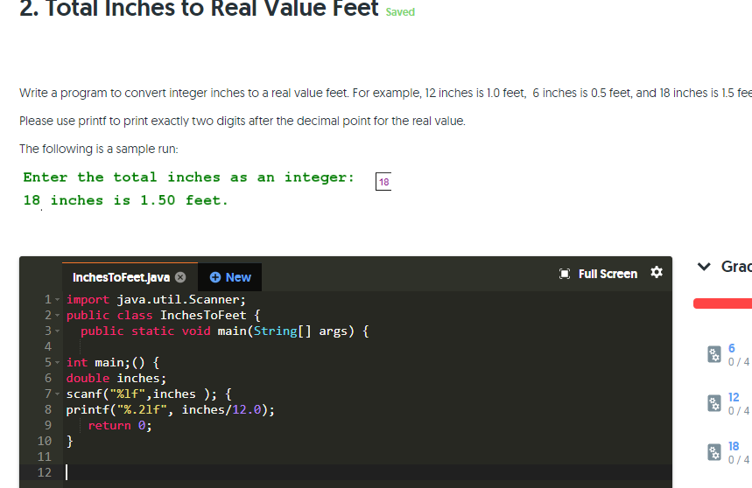
Task: Click sample output '18 inches is 1.50 feet.'
Action: 125,200
